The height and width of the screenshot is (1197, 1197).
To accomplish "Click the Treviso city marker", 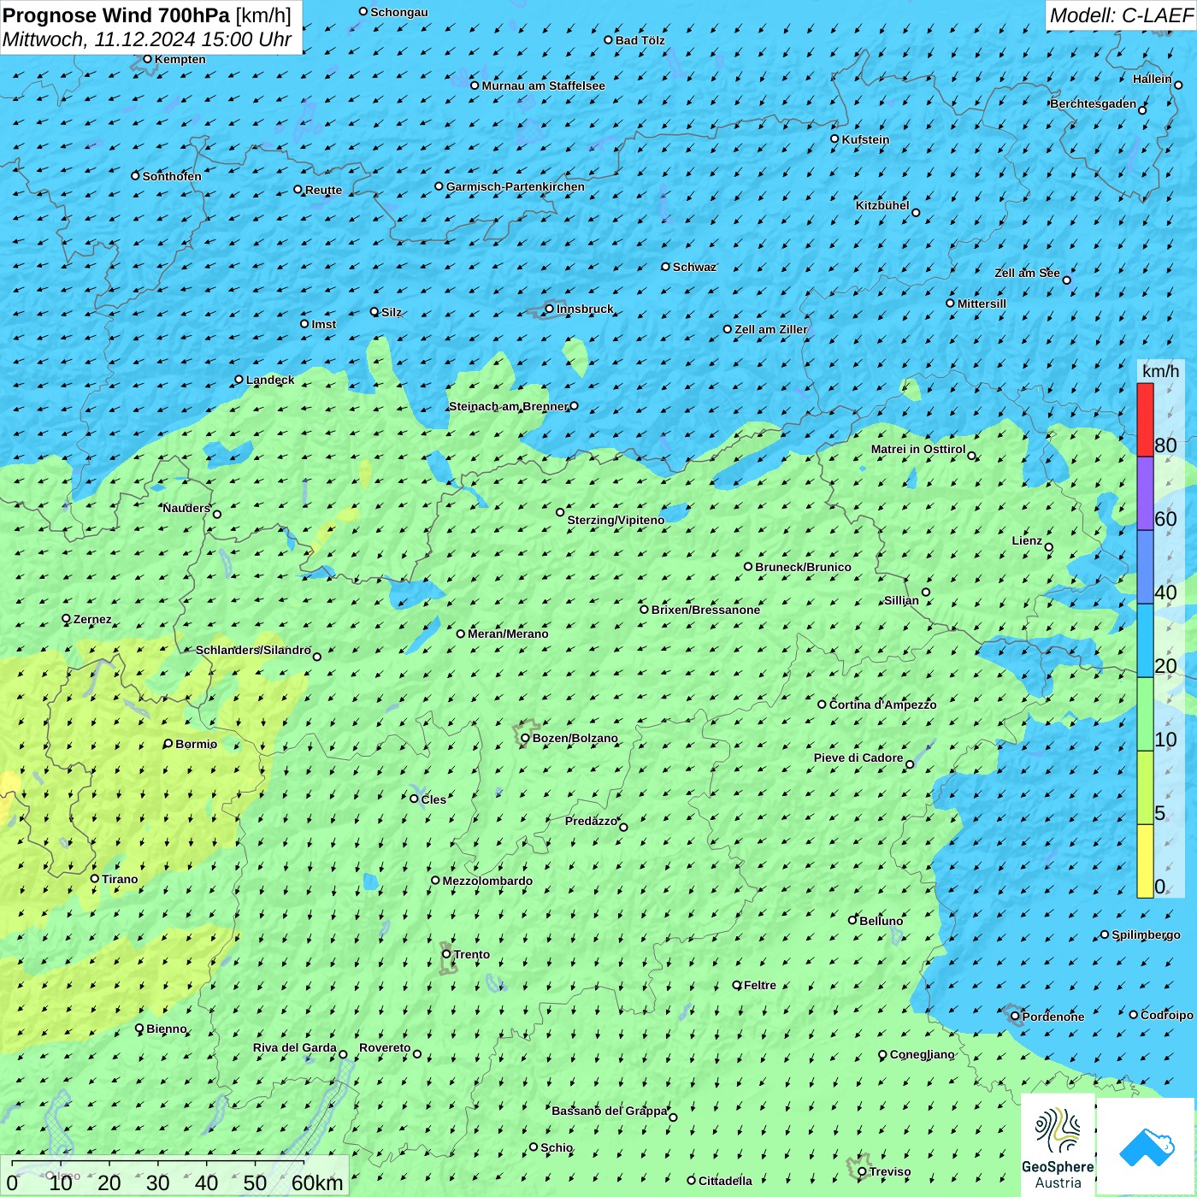I will click(862, 1171).
